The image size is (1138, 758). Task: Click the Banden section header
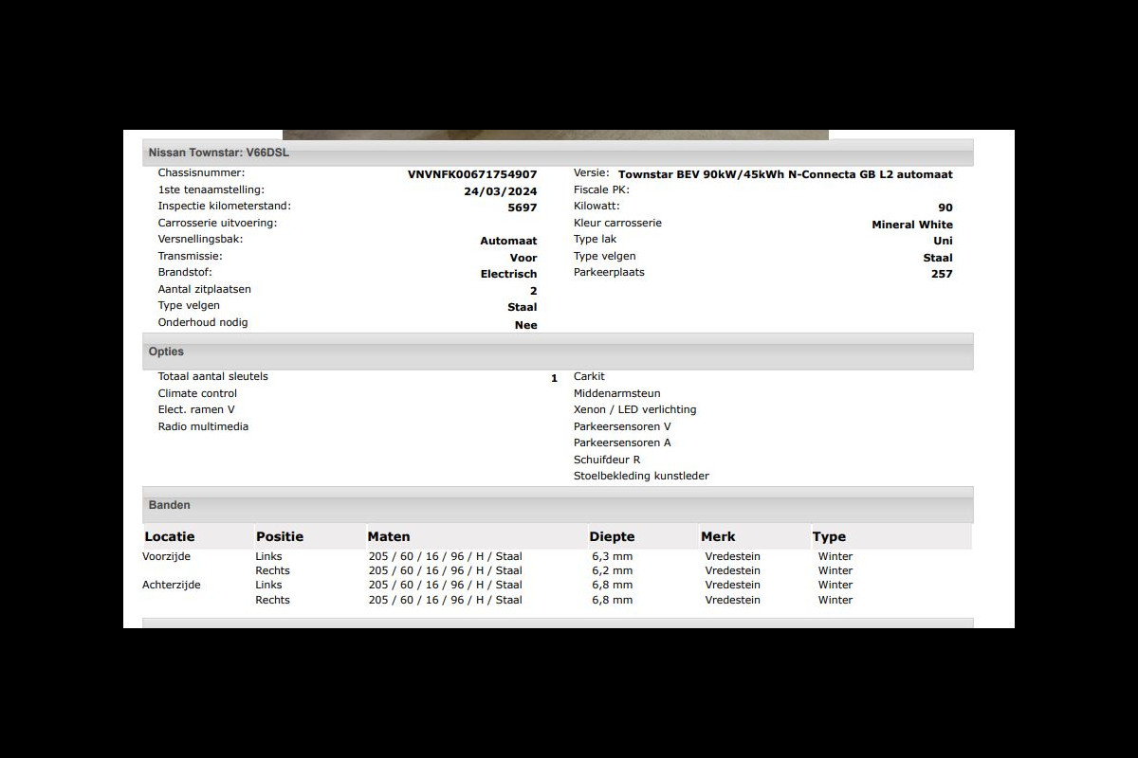click(x=169, y=505)
